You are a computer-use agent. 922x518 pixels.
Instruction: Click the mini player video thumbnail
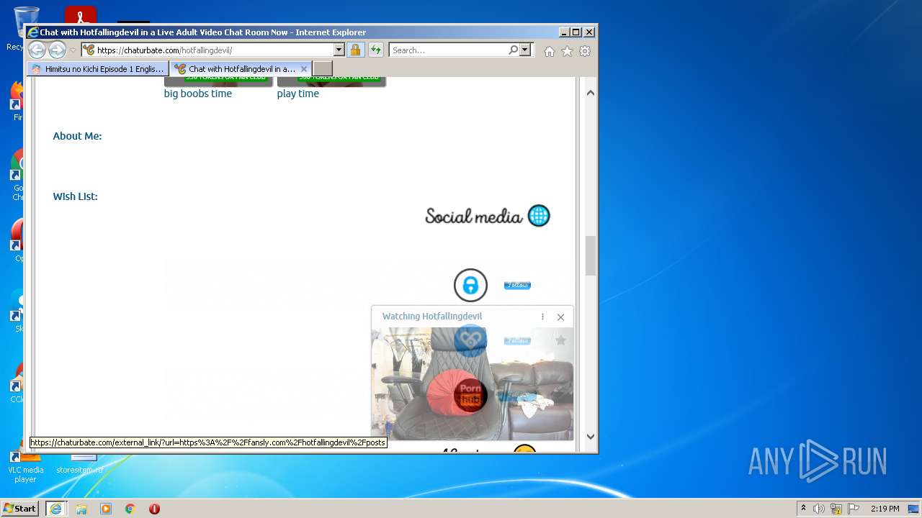coord(472,383)
